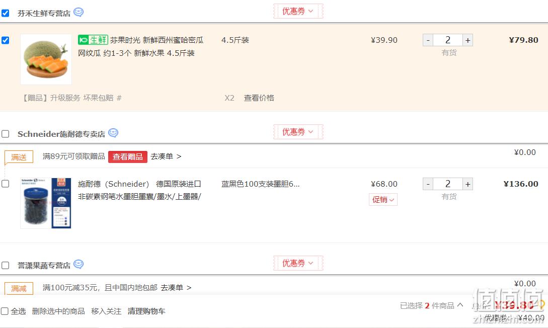Click the ¥79.80 subtotal
This screenshot has width=548, height=328.
pos(523,40)
